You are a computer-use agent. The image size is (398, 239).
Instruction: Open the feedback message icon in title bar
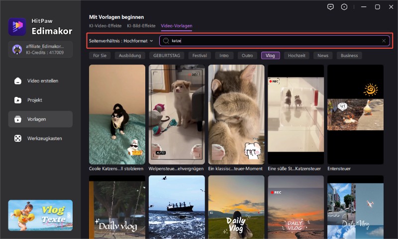point(330,7)
